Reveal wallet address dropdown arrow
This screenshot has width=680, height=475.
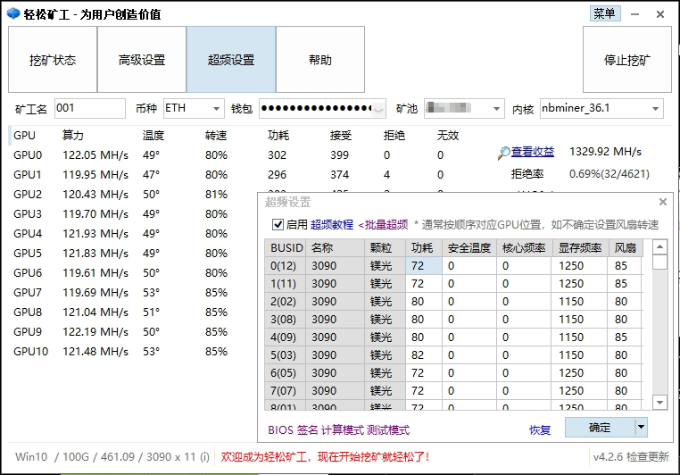point(379,109)
